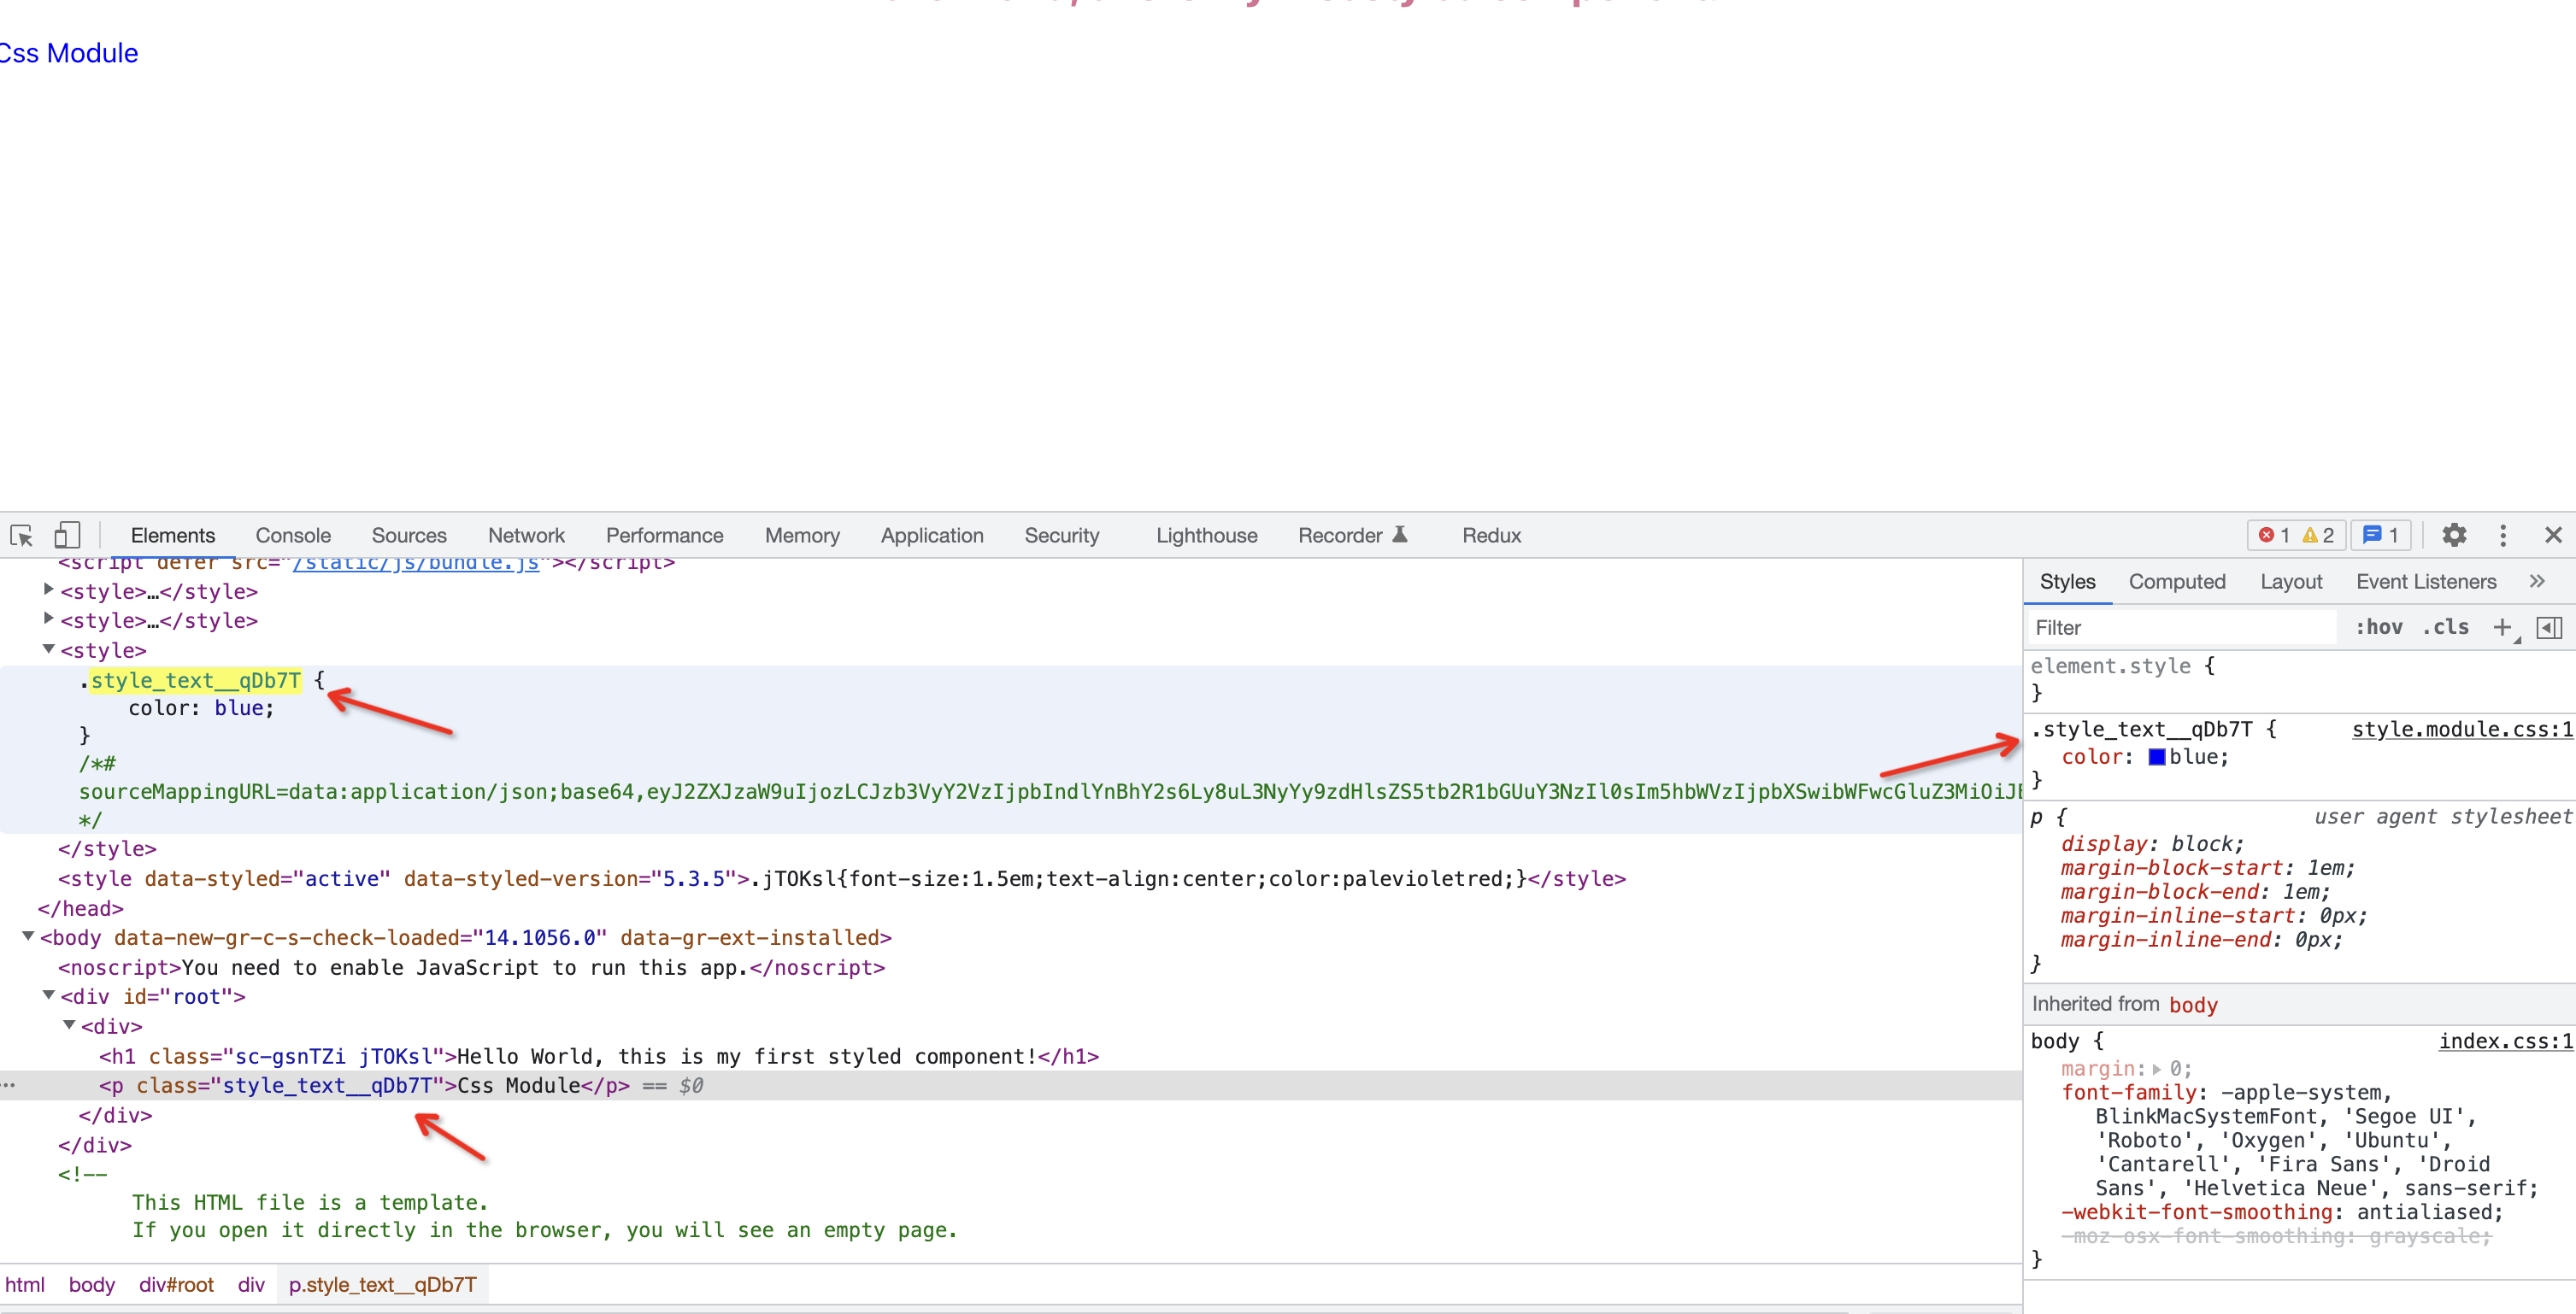Click the highlighted .style_text__qDb7T selector text
Image resolution: width=2576 pixels, height=1314 pixels.
point(196,681)
